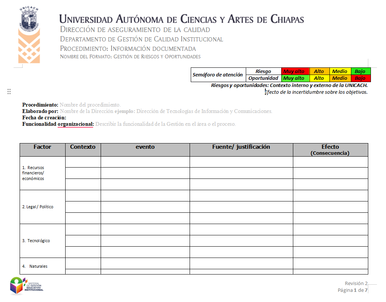Click the underlined word 'organizacional'
This screenshot has height=302, width=386.
tap(75, 124)
